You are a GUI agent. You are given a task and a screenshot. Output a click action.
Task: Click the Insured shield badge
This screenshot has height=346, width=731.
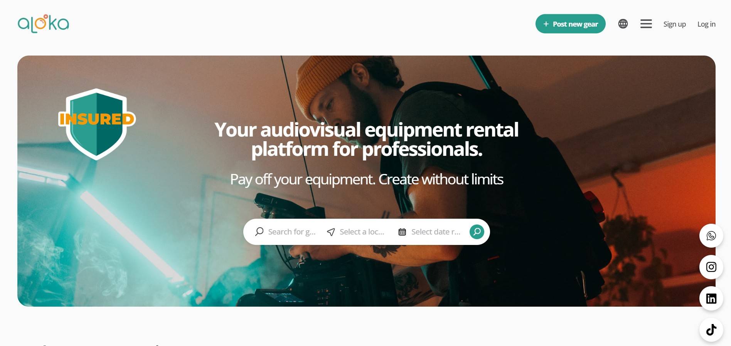tap(97, 124)
